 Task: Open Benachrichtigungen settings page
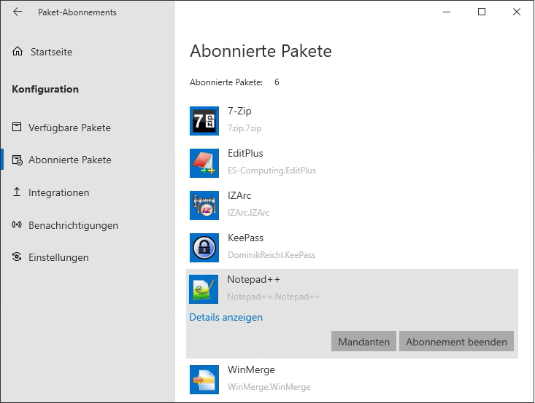(x=73, y=225)
